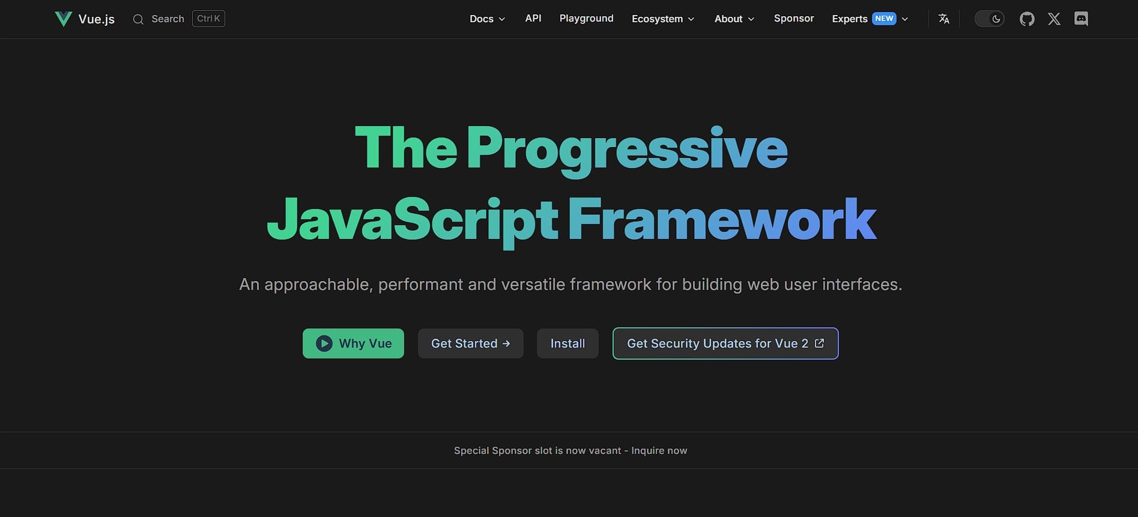Image resolution: width=1138 pixels, height=517 pixels.
Task: Open the Playground menu item
Action: click(586, 19)
